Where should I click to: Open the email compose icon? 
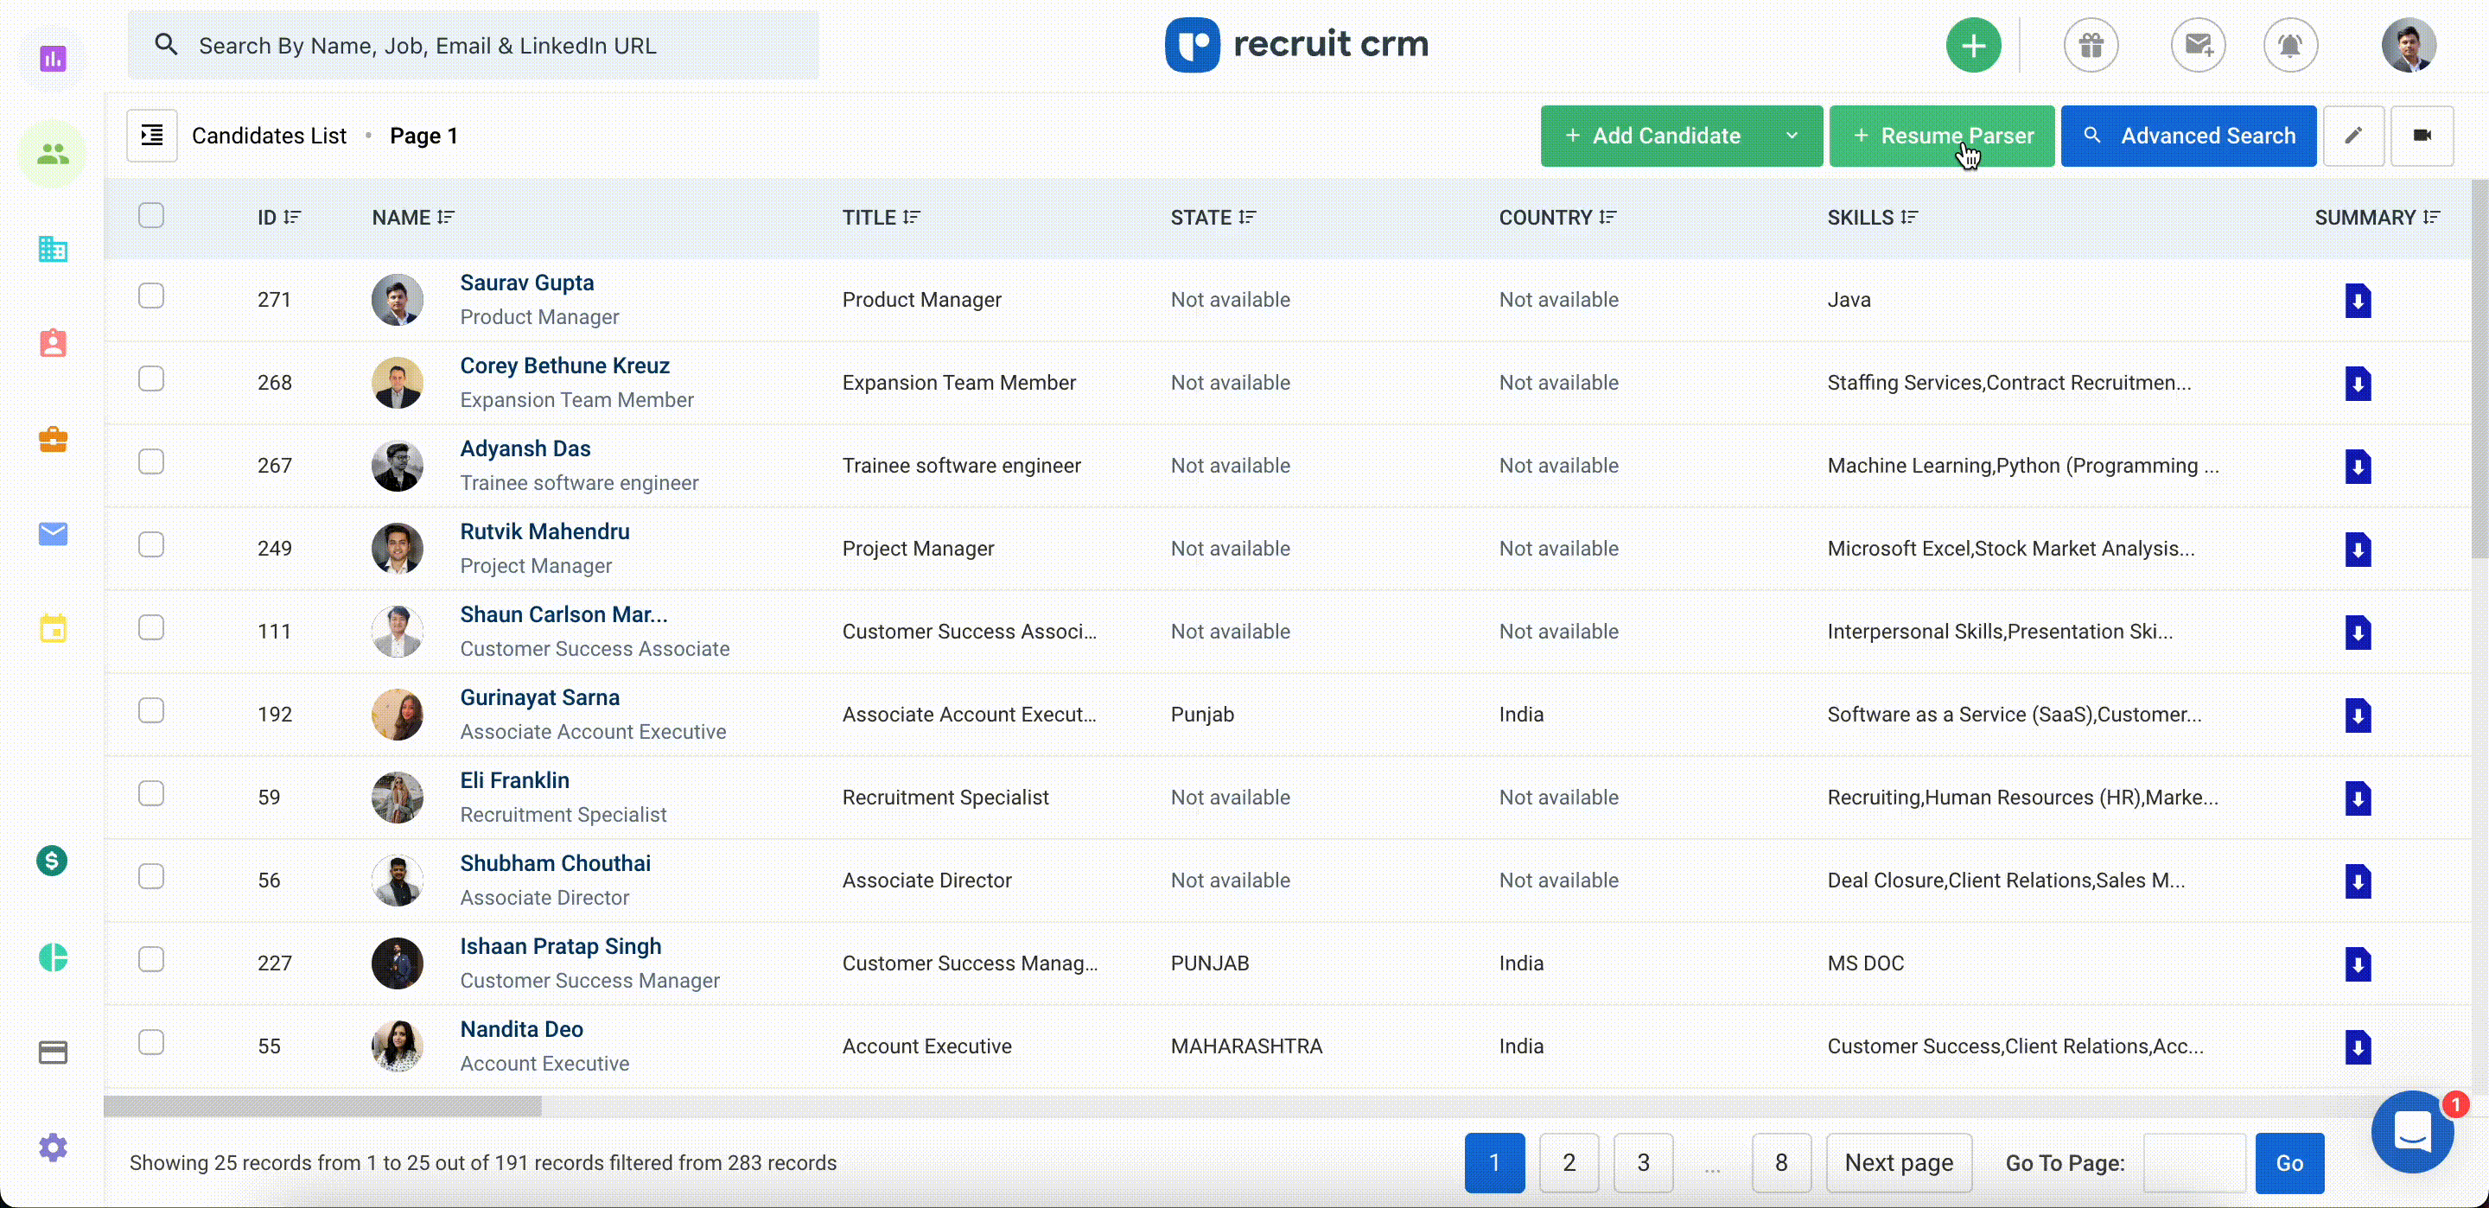click(x=2197, y=44)
